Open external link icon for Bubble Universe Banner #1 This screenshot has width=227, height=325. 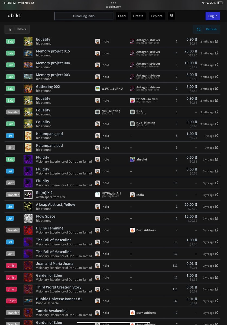(x=216, y=301)
